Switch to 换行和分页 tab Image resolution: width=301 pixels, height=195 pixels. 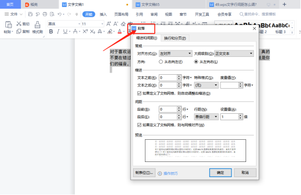coord(175,38)
